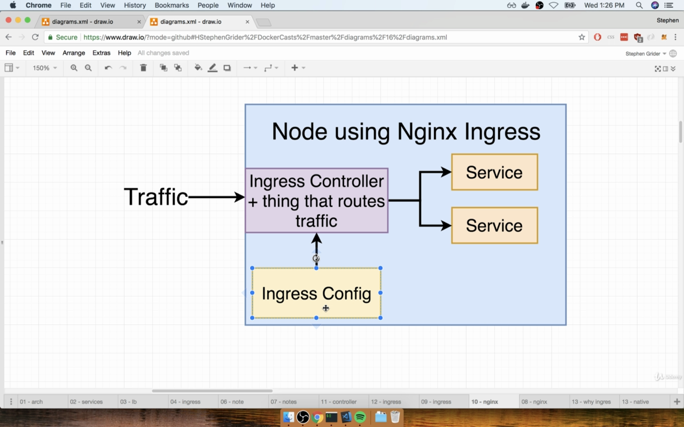Open Finder from the dock

(289, 417)
